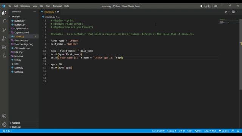This screenshot has width=242, height=136.
Task: Open the View menu
Action: point(35,6)
